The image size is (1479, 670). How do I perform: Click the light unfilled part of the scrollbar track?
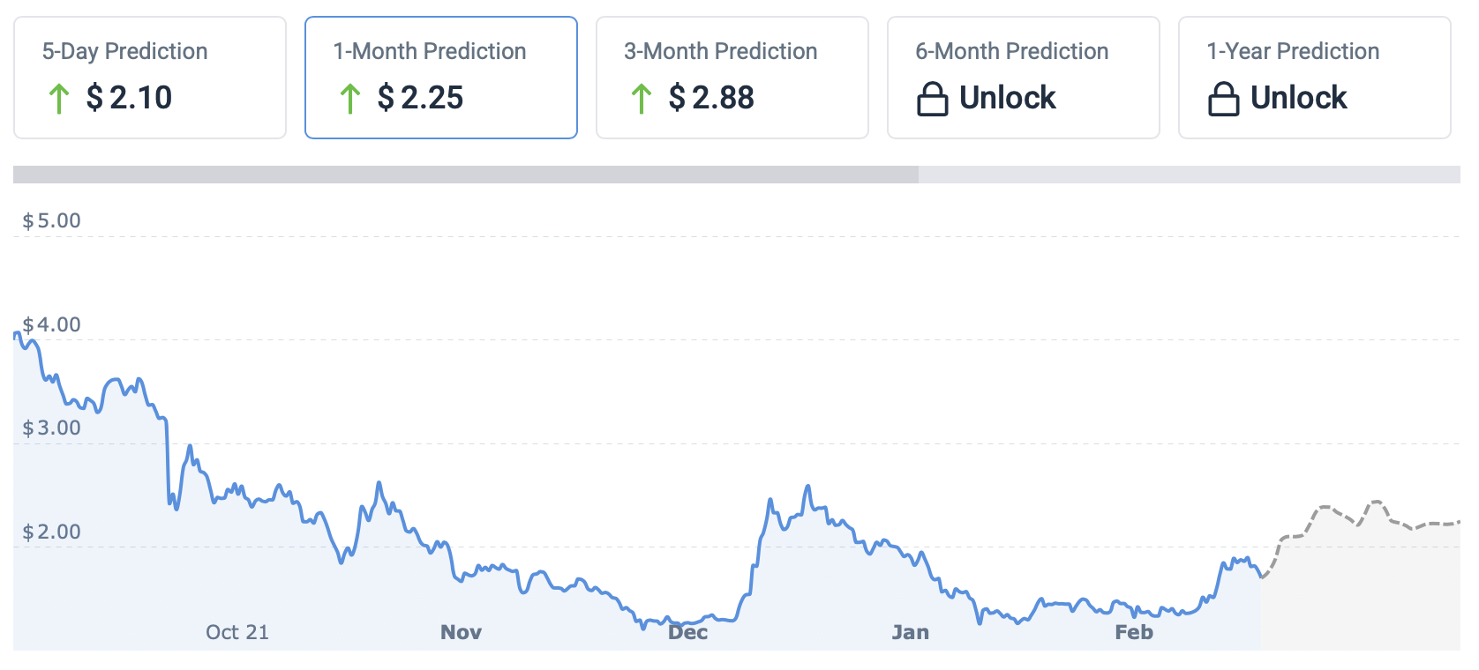1189,175
